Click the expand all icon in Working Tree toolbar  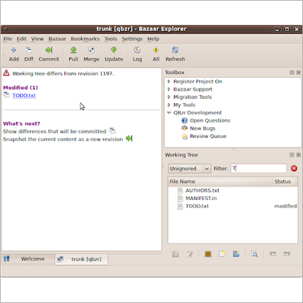click(287, 254)
